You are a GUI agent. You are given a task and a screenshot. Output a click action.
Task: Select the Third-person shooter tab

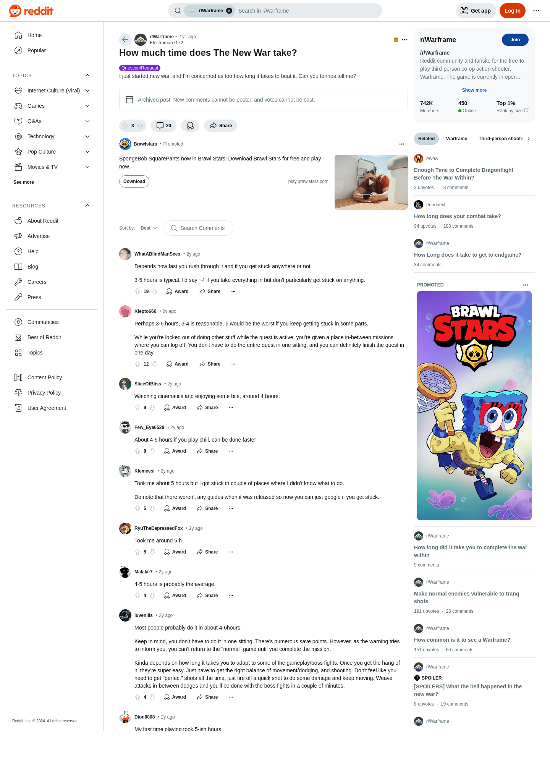[500, 139]
